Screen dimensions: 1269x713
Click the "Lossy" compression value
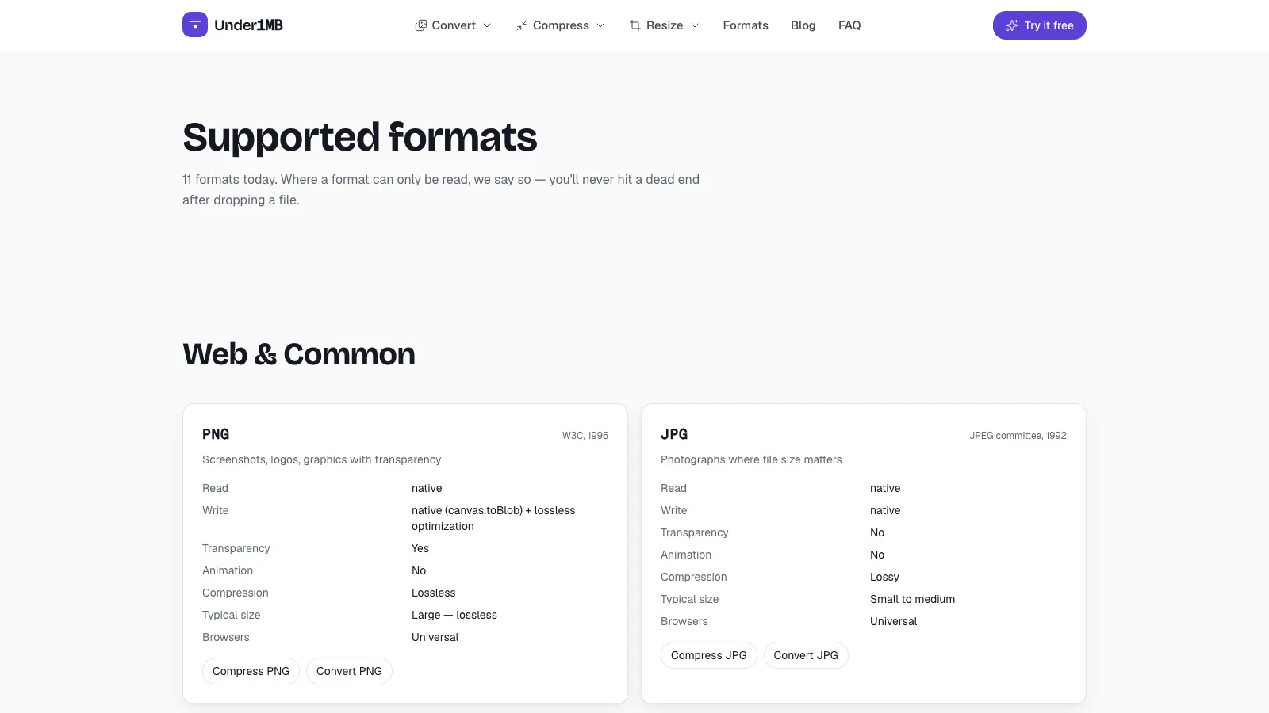click(x=884, y=577)
